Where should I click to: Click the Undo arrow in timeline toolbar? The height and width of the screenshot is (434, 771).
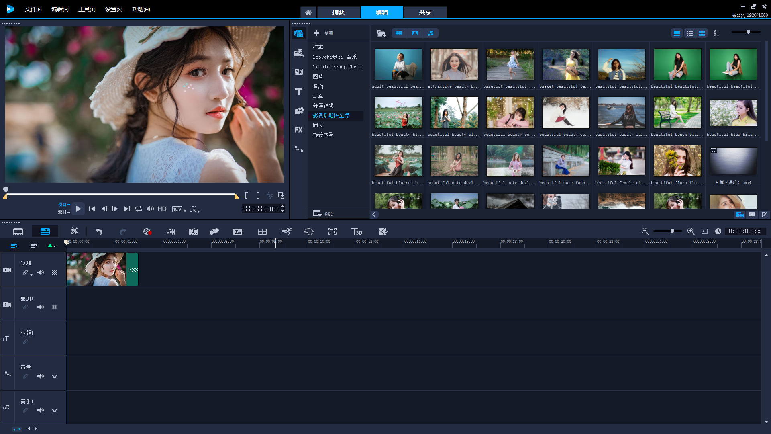[99, 231]
